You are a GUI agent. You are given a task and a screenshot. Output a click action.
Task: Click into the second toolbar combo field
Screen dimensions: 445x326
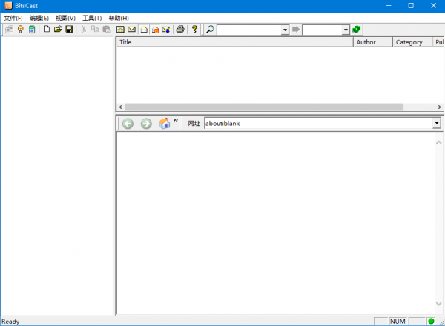pyautogui.click(x=323, y=30)
